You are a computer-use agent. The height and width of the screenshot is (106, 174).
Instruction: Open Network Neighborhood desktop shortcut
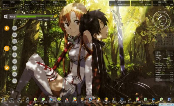tap(19, 100)
